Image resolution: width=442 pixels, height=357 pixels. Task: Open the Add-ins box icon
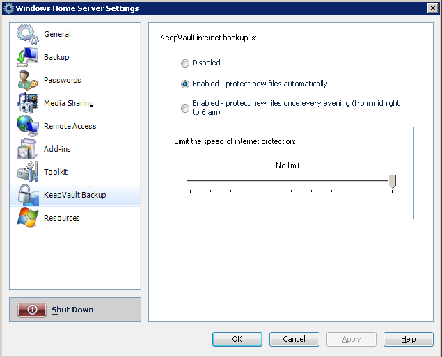(x=27, y=149)
